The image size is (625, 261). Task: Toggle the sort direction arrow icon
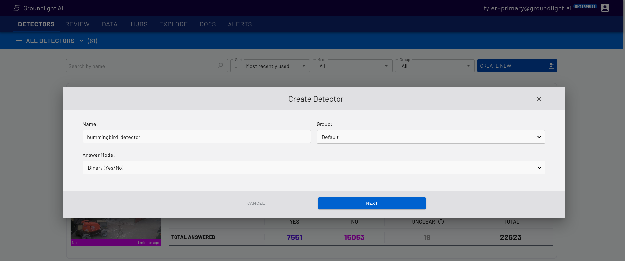[x=236, y=66]
